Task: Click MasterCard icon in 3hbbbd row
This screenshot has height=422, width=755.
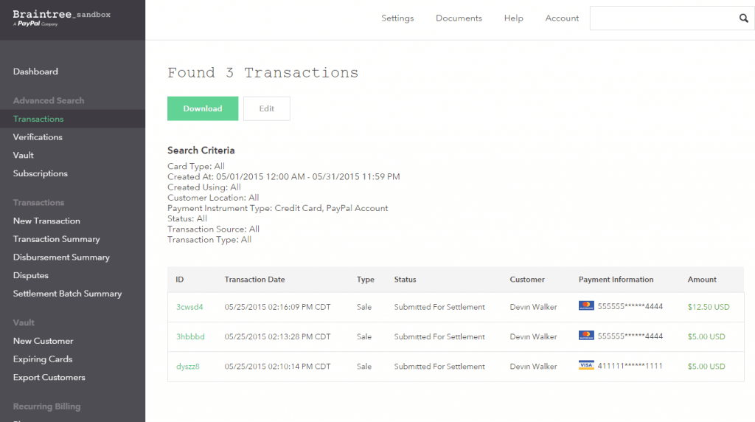Action: [586, 336]
